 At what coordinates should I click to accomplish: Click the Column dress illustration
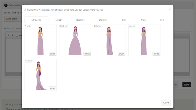click(109, 41)
